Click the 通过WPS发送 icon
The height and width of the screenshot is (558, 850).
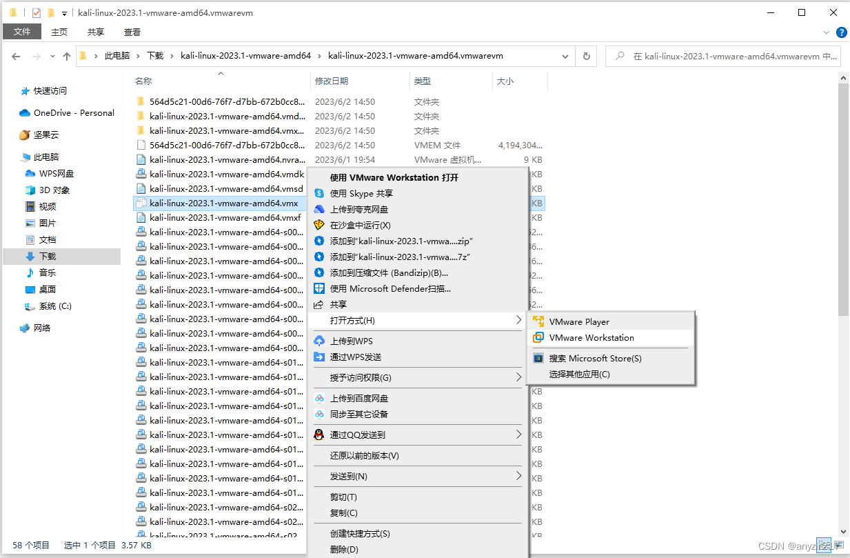[319, 357]
